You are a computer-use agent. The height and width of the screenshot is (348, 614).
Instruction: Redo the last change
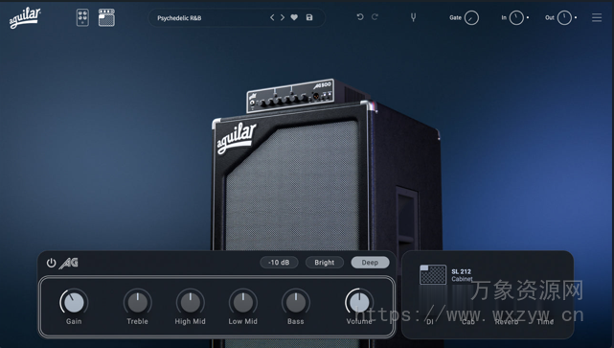[375, 17]
